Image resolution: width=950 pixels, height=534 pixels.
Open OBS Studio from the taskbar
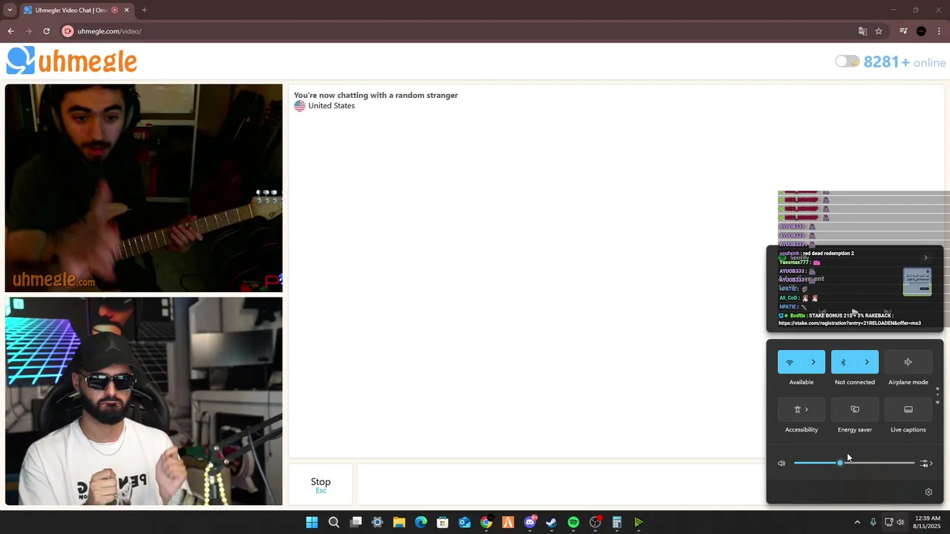coord(595,522)
